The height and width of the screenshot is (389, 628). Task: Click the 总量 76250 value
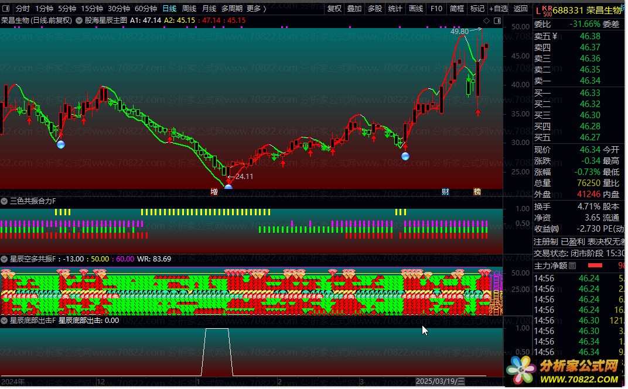tap(589, 183)
